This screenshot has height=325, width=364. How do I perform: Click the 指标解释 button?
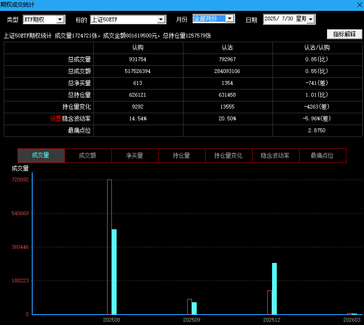(344, 34)
